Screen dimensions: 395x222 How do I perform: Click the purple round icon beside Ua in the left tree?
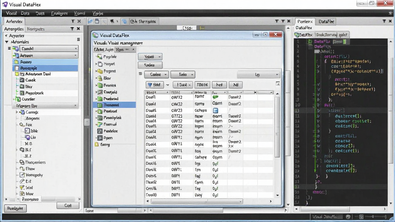[27, 137]
